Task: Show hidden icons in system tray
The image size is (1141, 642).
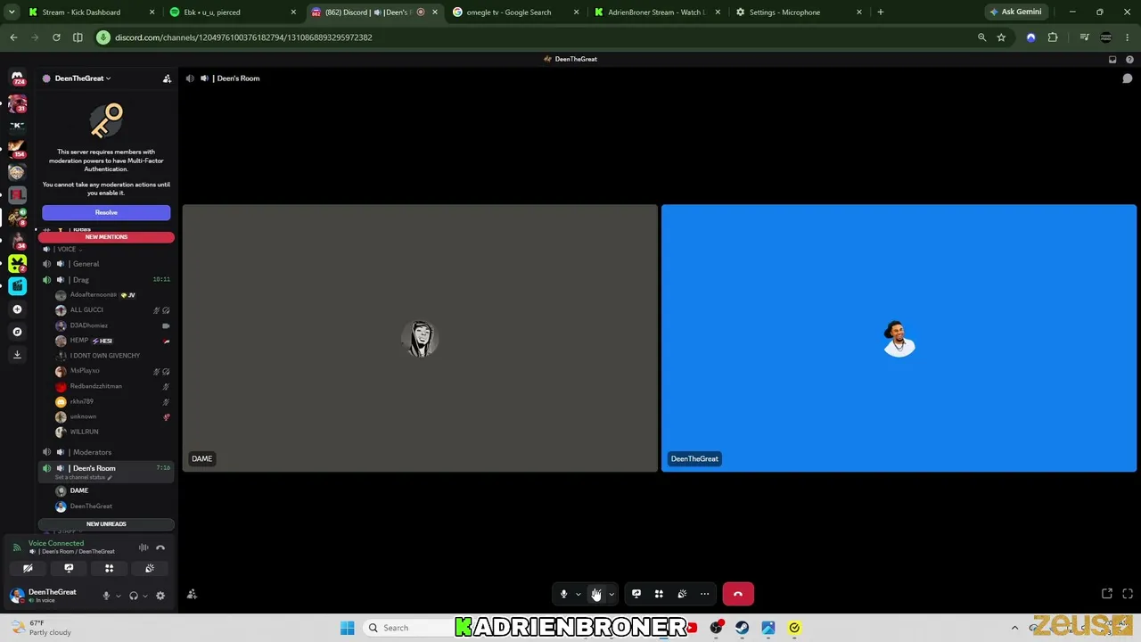Action: pos(1014,628)
